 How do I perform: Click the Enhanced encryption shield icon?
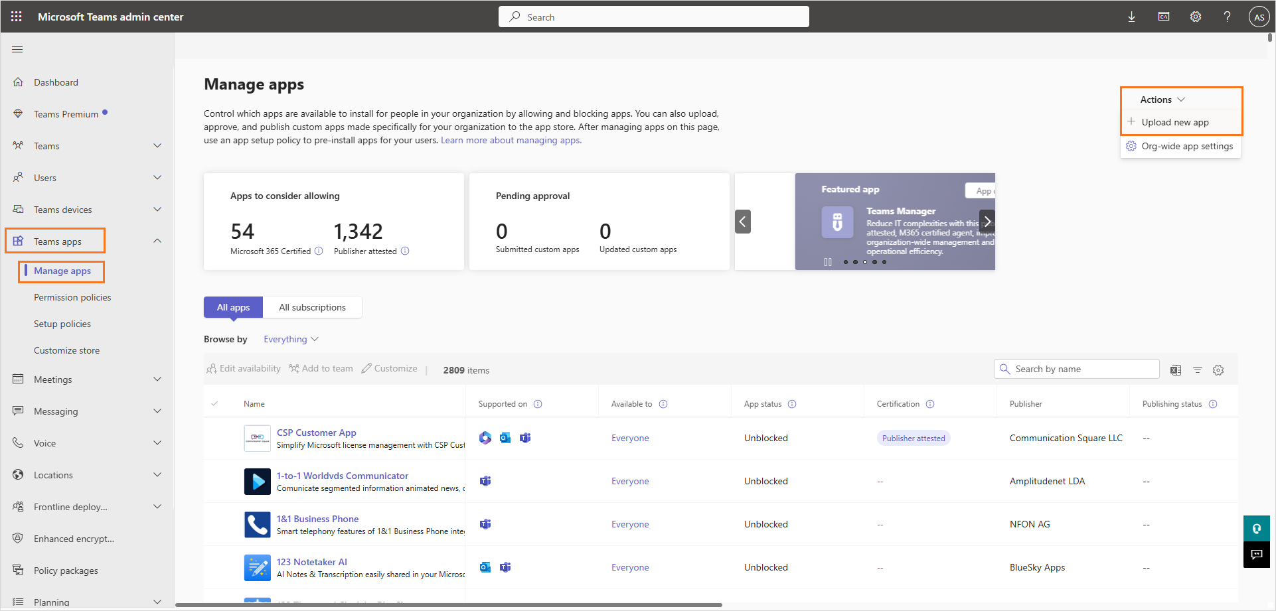coord(18,538)
